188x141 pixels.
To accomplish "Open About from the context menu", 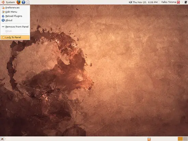I will click(x=15, y=20).
